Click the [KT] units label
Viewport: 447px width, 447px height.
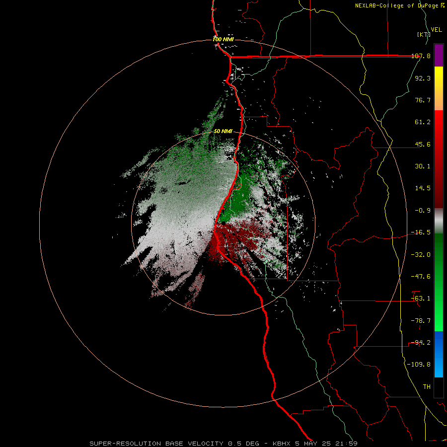(424, 34)
